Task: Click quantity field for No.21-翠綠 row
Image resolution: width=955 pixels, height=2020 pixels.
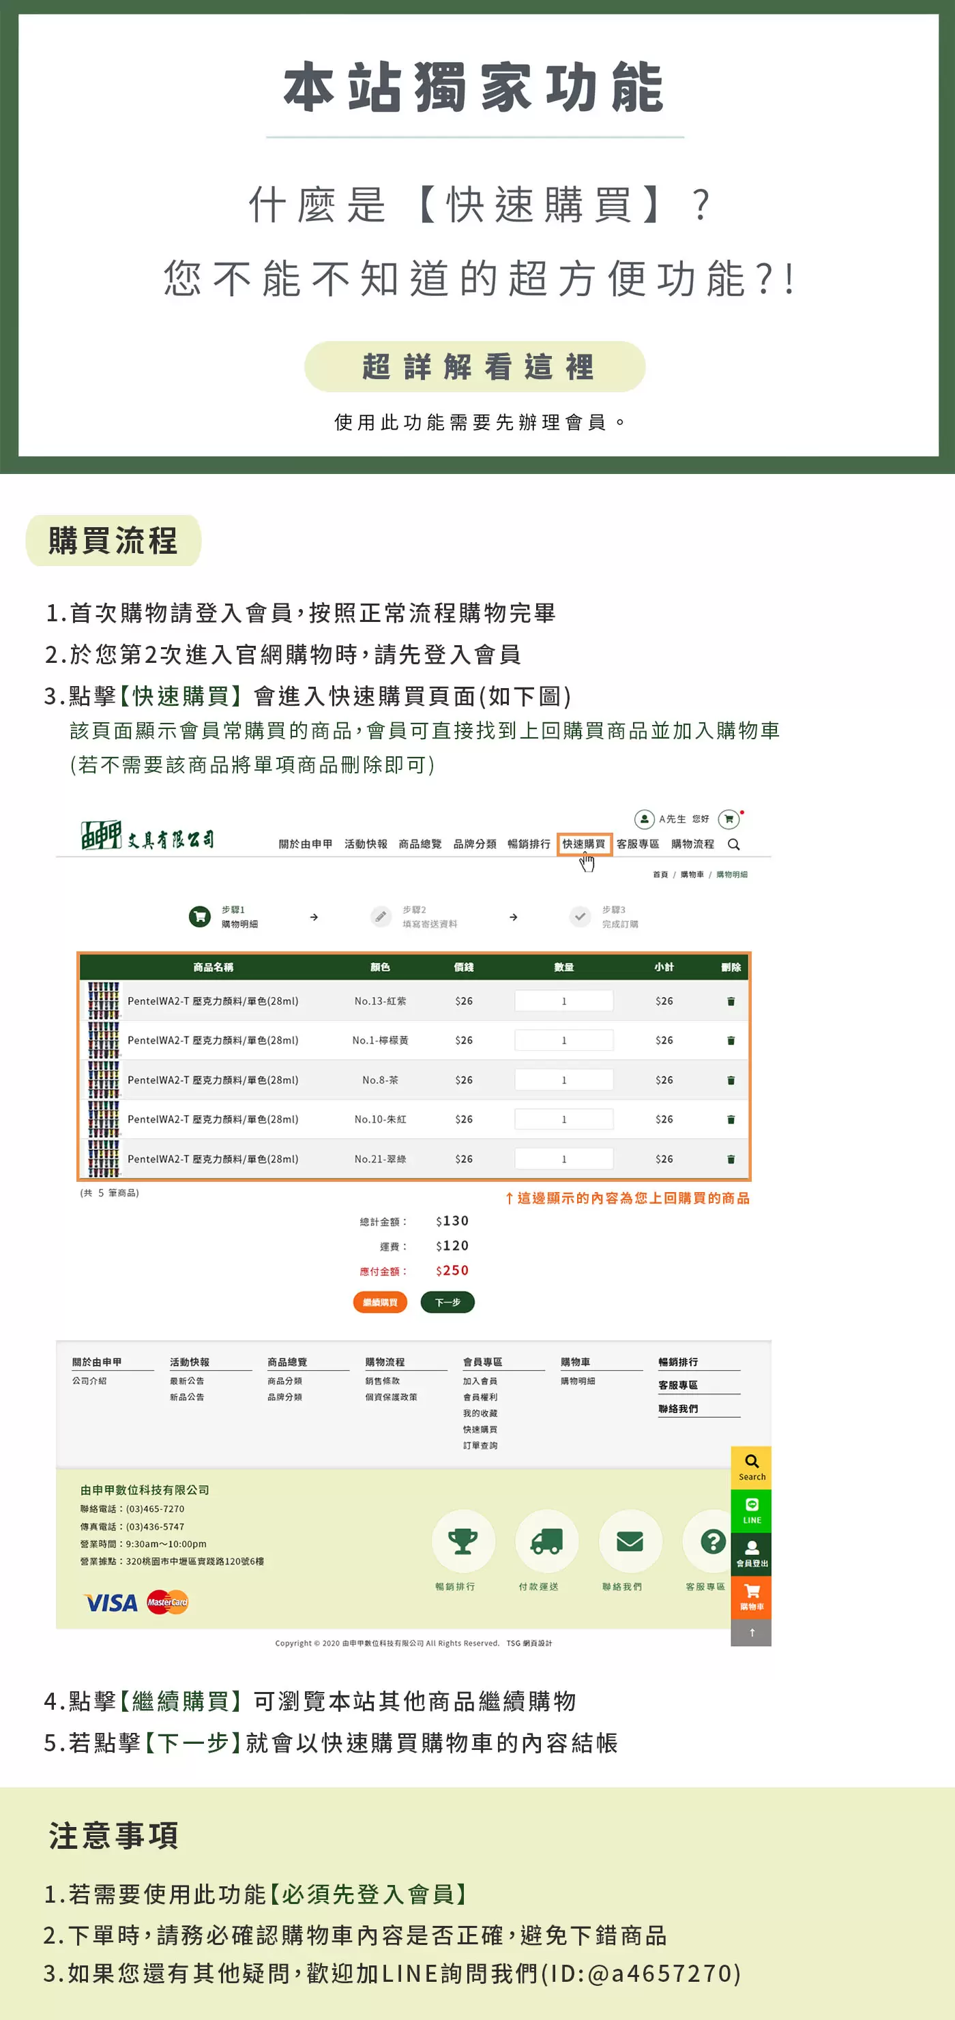Action: click(563, 1159)
